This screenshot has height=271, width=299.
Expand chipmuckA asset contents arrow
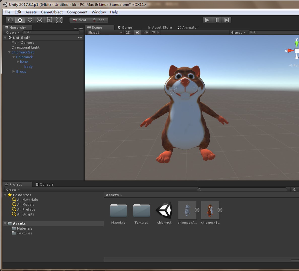click(197, 210)
